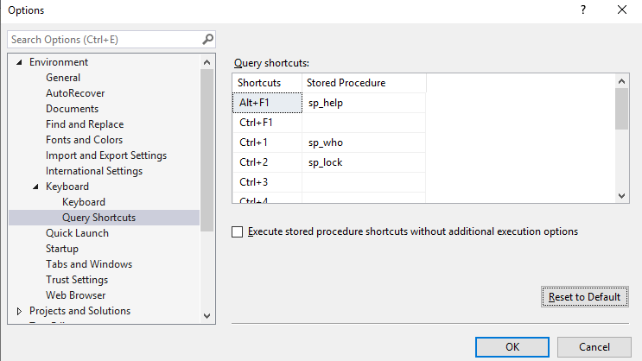Select the sp_who stored procedure cell

coord(363,142)
